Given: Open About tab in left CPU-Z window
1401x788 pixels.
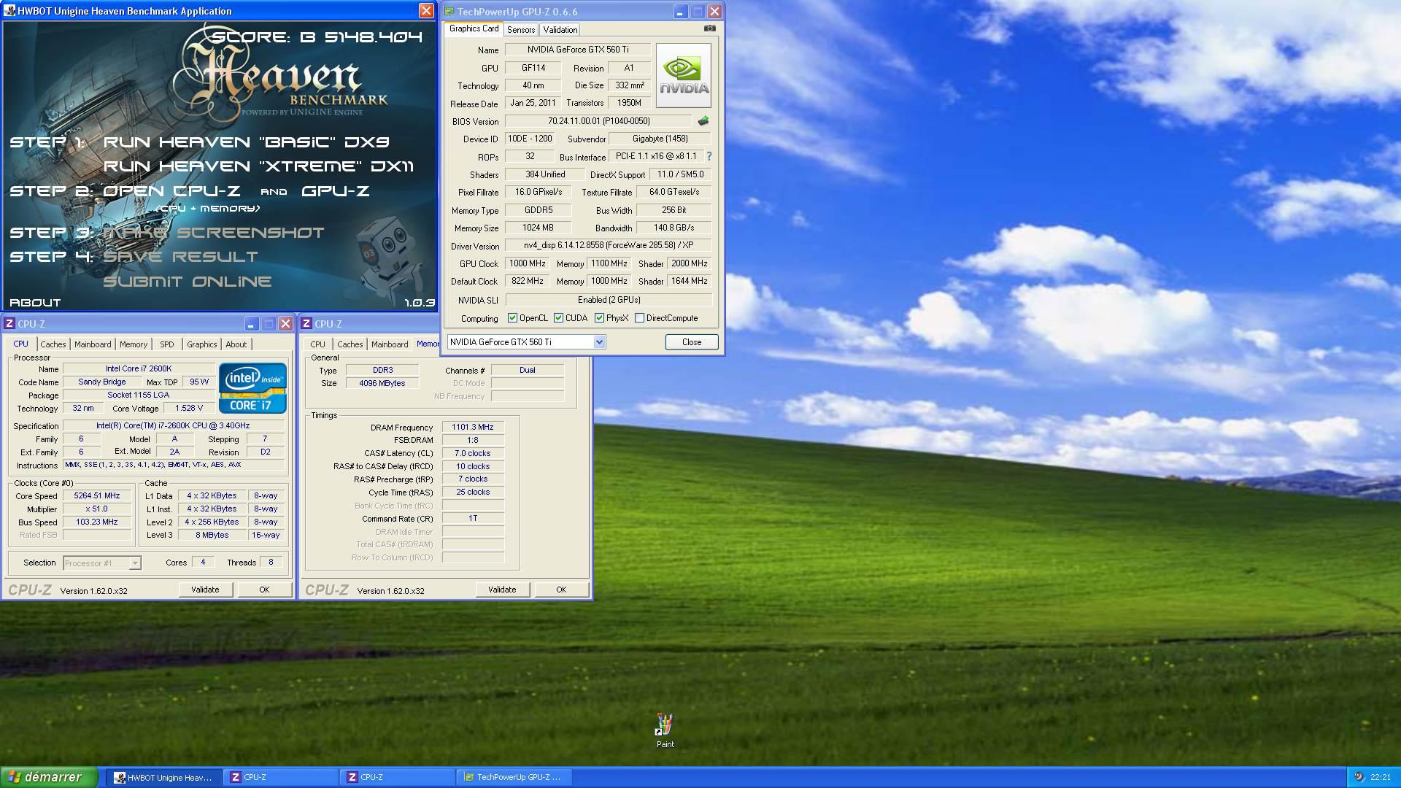Looking at the screenshot, I should pos(236,344).
